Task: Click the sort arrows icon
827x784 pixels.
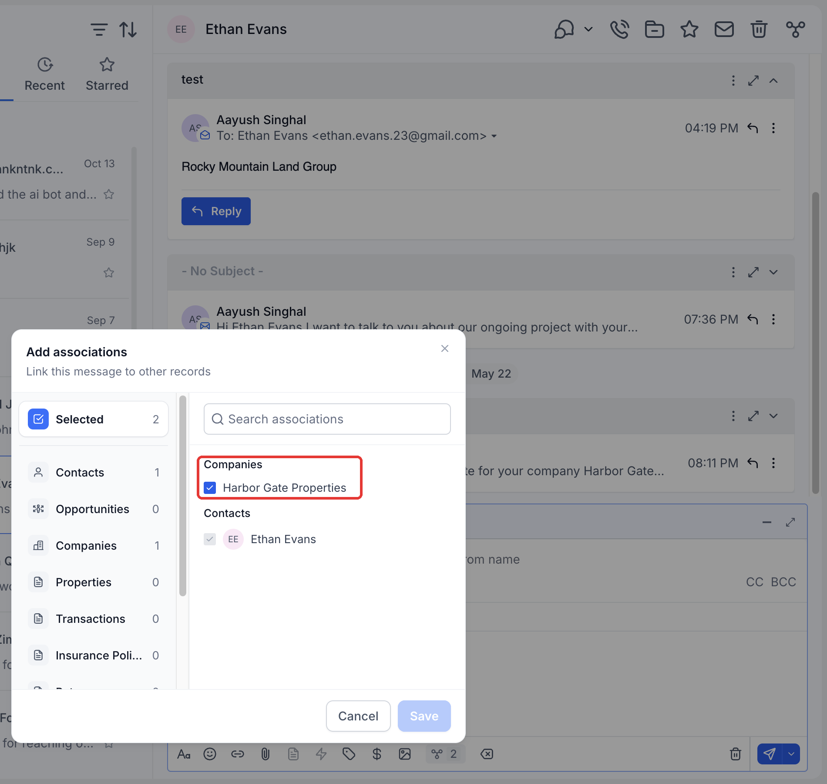Action: point(128,30)
